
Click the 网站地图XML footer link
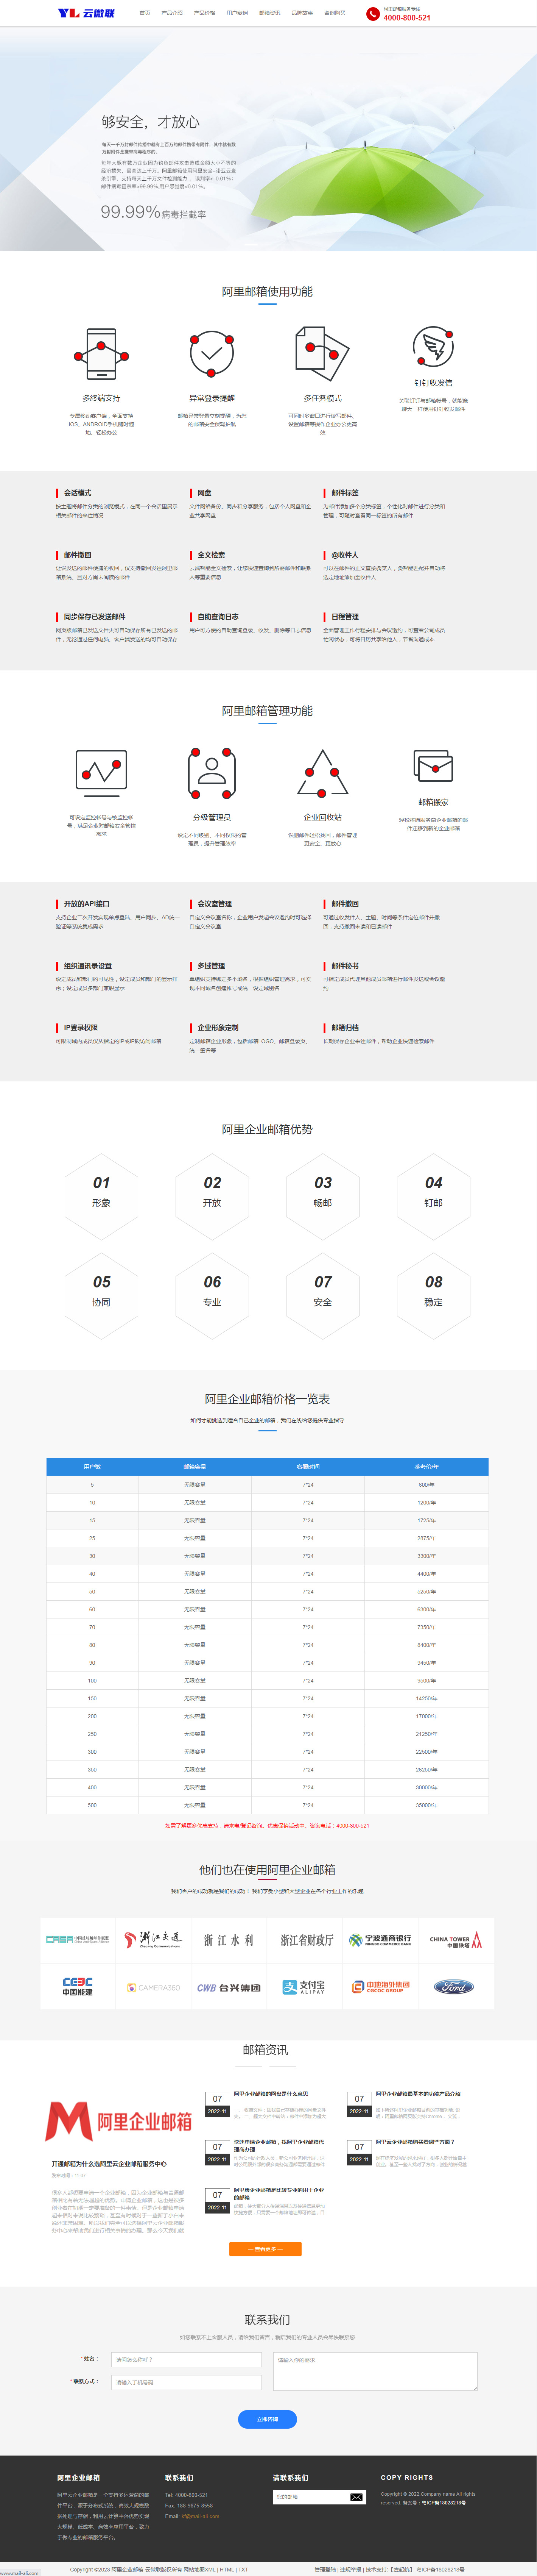pyautogui.click(x=199, y=2569)
